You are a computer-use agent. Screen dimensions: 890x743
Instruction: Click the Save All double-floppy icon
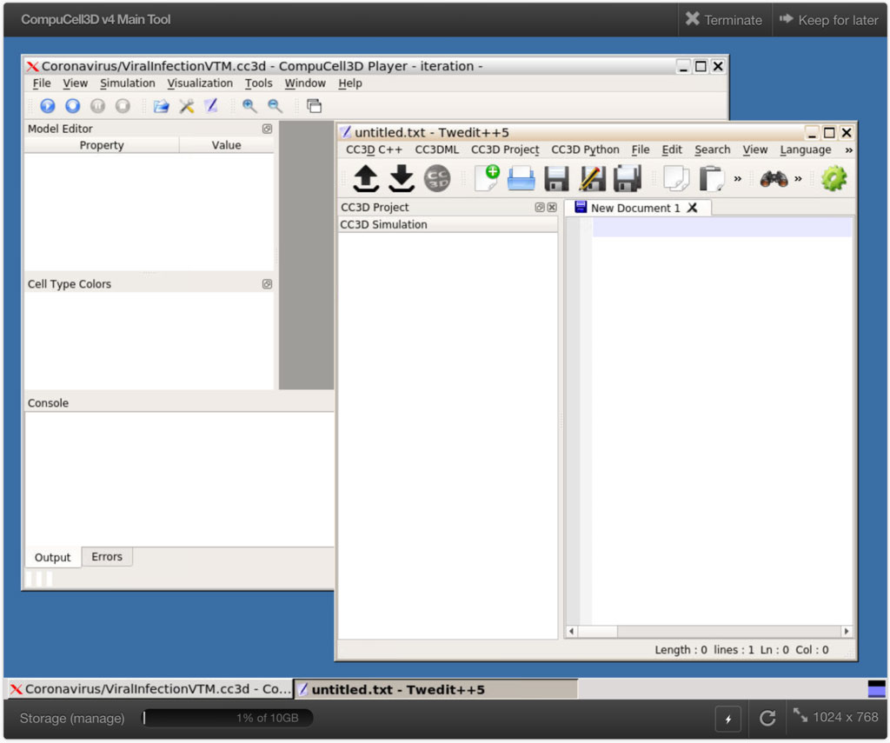pos(627,178)
